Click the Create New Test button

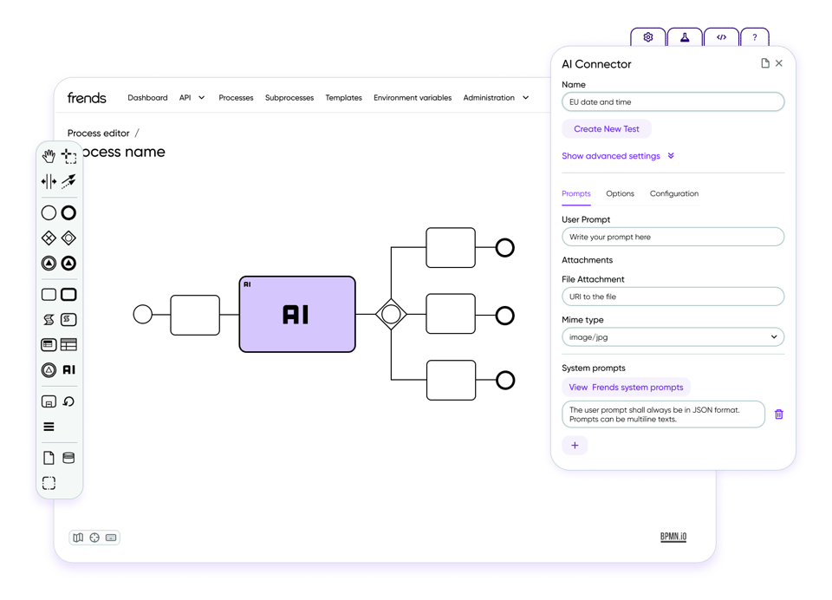[x=607, y=128]
